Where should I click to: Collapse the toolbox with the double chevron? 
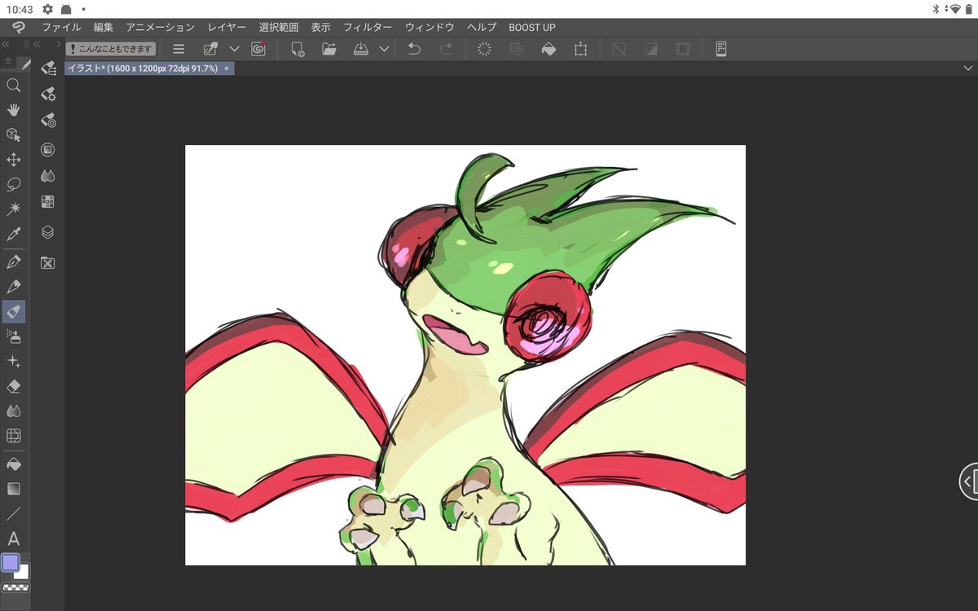(6, 44)
